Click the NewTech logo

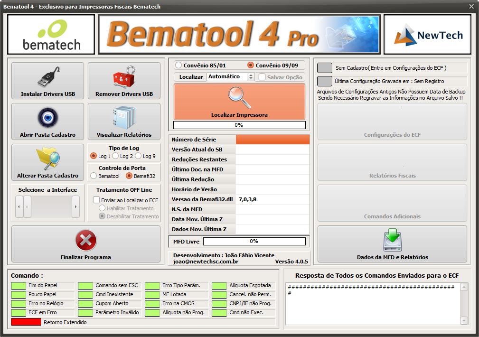tap(427, 34)
